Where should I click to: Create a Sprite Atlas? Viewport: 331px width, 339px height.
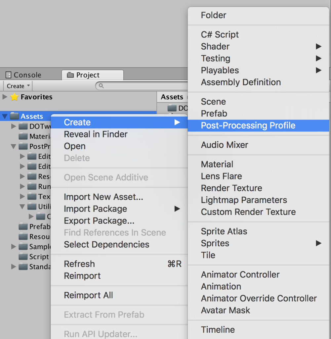[259, 231]
